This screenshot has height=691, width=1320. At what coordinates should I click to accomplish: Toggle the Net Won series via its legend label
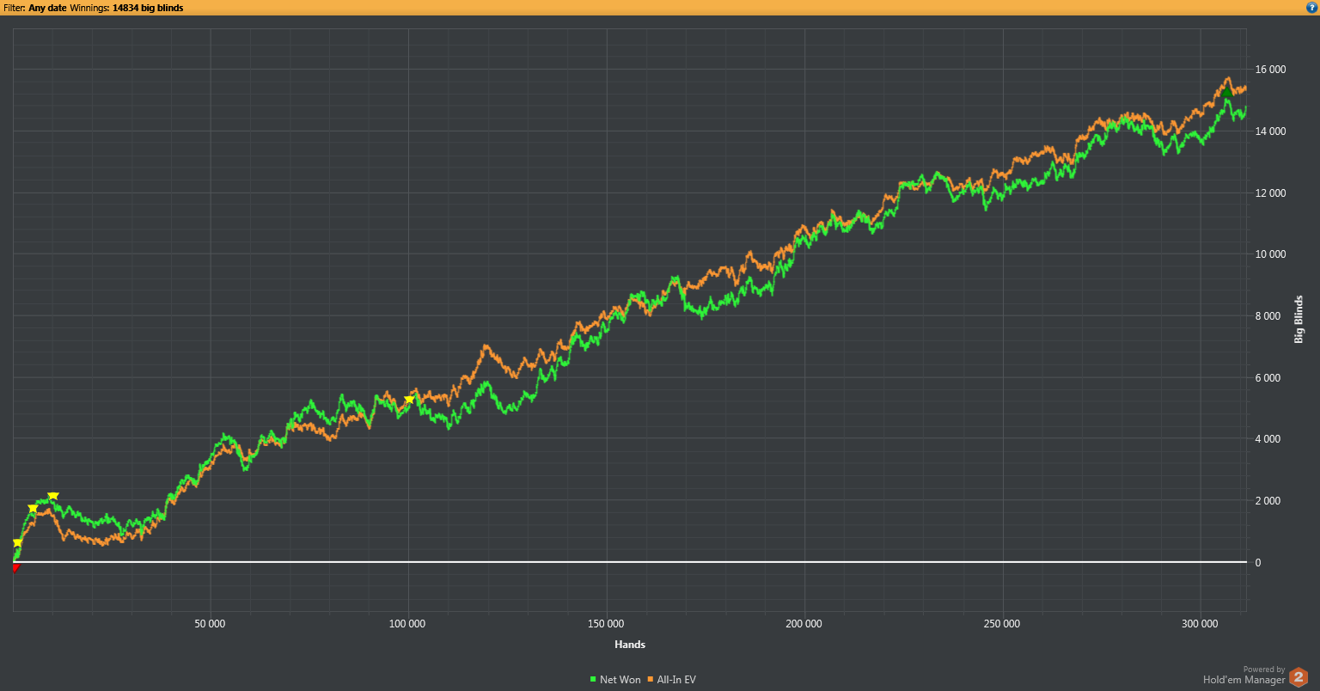coord(620,680)
